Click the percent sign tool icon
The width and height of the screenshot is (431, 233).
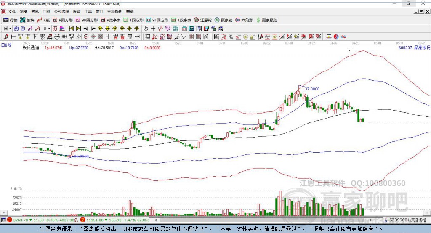coord(231,37)
